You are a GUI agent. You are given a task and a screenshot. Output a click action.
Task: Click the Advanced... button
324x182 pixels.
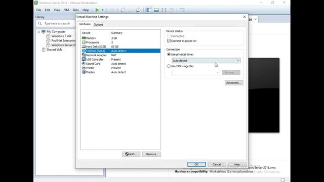point(234,83)
